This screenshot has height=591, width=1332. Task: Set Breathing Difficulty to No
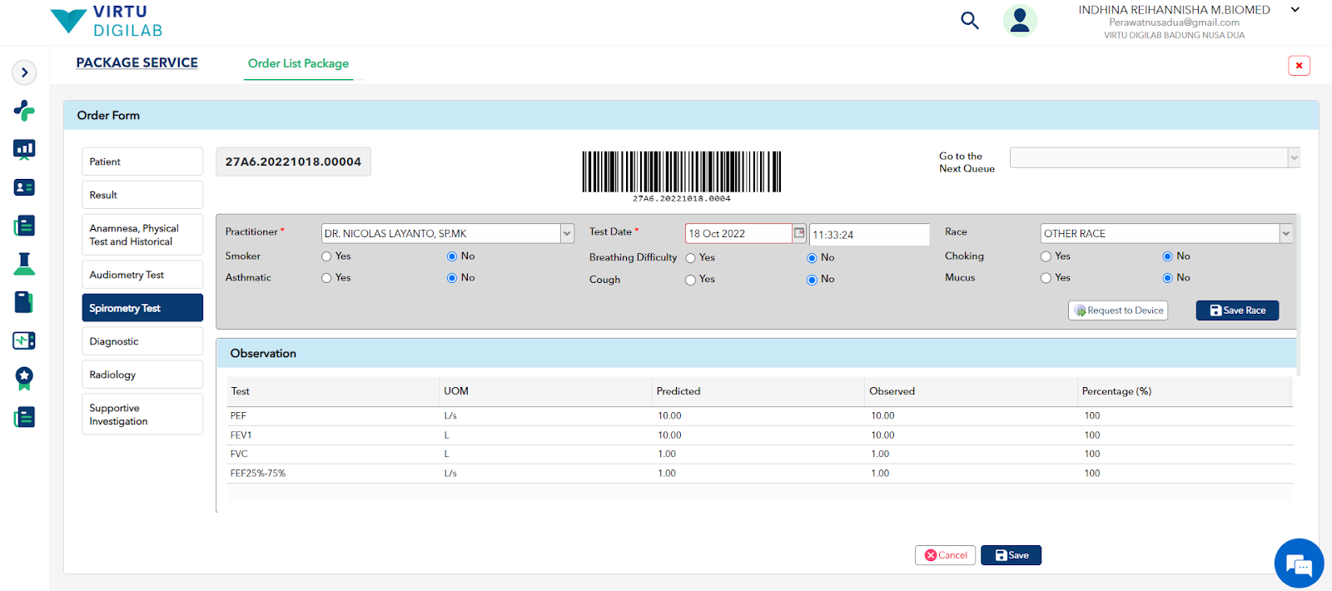coord(812,258)
